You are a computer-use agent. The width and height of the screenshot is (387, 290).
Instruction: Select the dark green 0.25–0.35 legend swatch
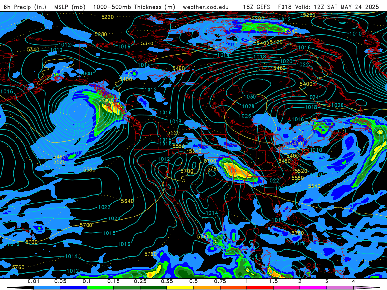coord(153,288)
